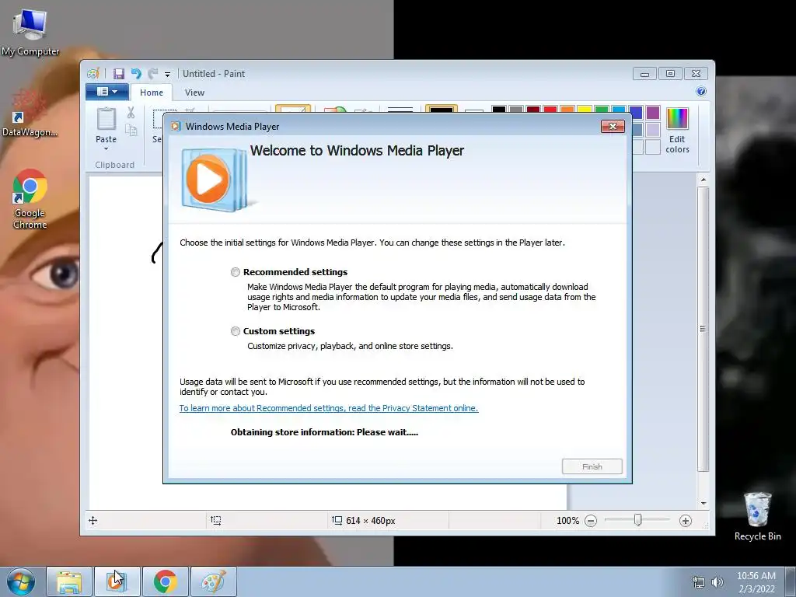The width and height of the screenshot is (796, 597).
Task: Click the Copy icon in Paint ribbon
Action: tap(131, 131)
